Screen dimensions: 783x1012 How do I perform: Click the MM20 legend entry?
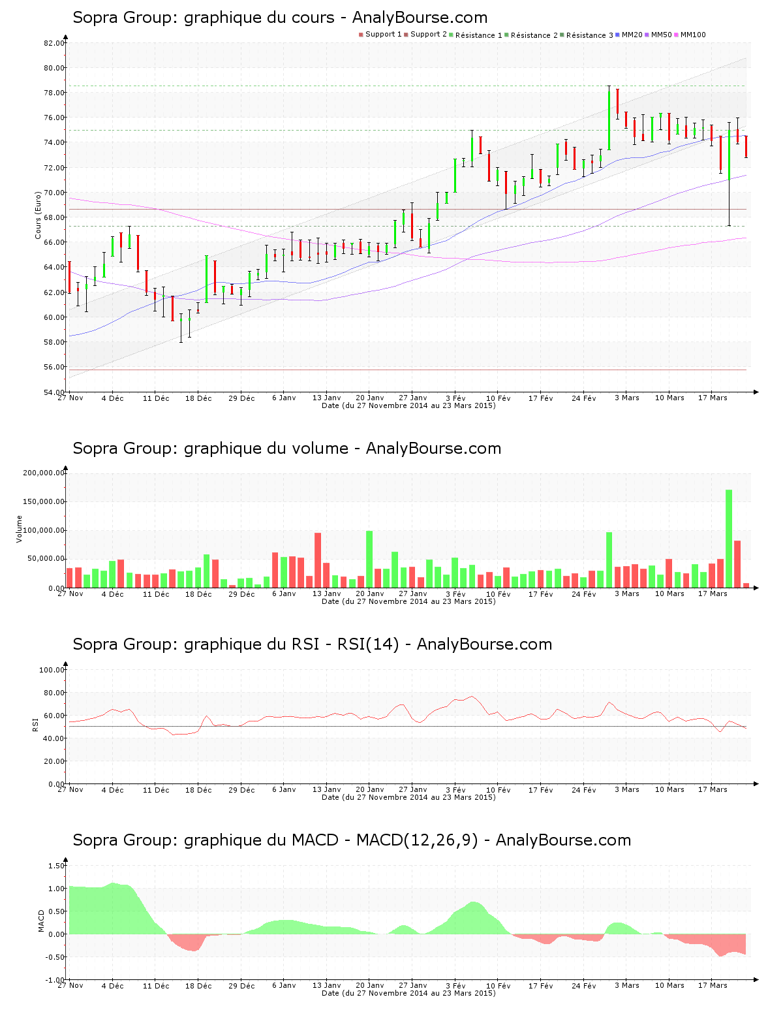(x=629, y=35)
